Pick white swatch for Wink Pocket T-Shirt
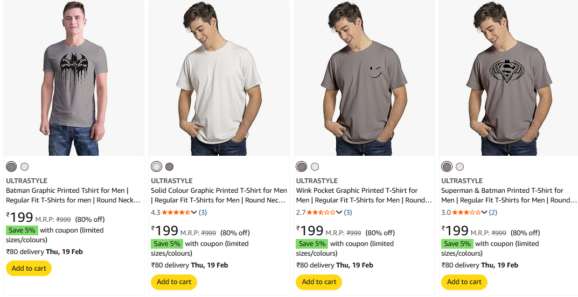This screenshot has width=578, height=297. 315,166
